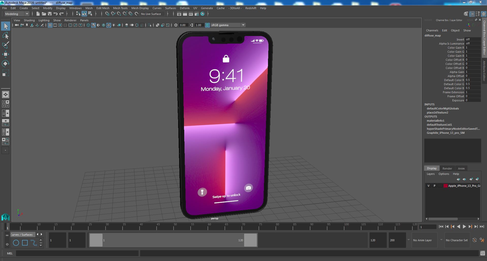Switch to single perspective layout
Viewport: 487px width, 261px height.
[6, 95]
